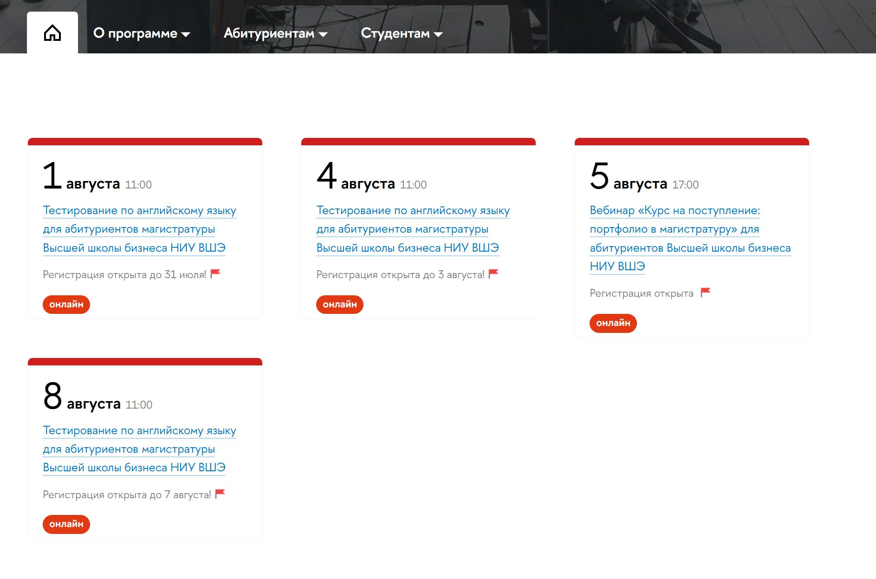Open the «О программе» menu
The width and height of the screenshot is (876, 579).
(x=142, y=33)
